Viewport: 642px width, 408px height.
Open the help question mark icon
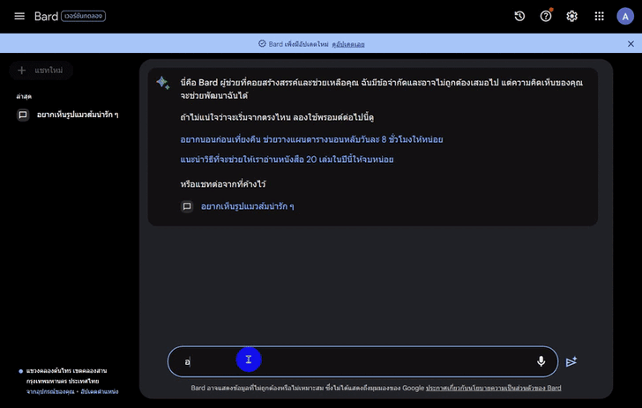(x=546, y=16)
